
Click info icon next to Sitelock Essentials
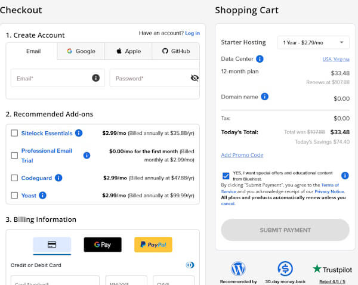pyautogui.click(x=79, y=133)
